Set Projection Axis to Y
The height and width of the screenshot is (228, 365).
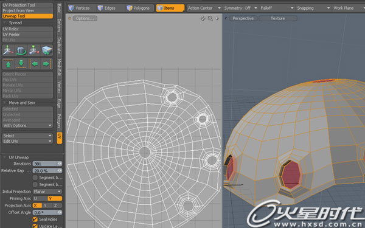(47, 206)
